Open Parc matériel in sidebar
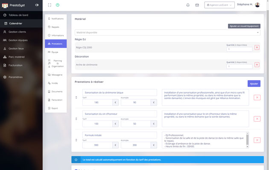Viewport: 269px width, 170px height. (x=21, y=57)
